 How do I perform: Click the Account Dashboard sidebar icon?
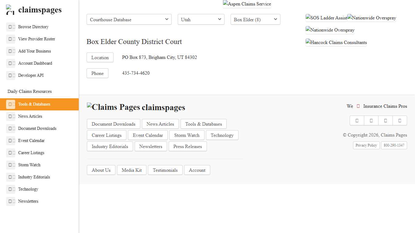tap(11, 63)
